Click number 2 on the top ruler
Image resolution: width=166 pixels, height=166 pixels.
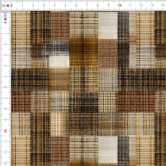[x=33, y=5]
